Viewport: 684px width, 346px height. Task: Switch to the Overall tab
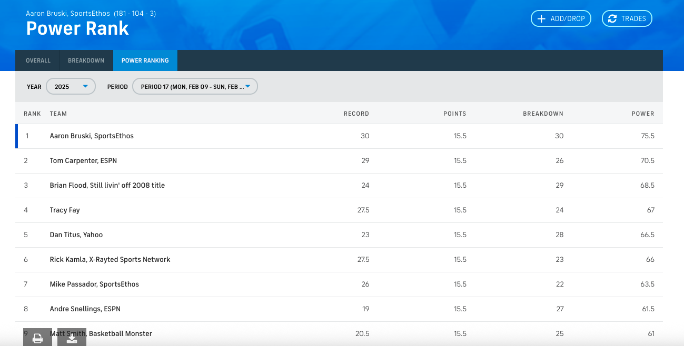coord(38,60)
